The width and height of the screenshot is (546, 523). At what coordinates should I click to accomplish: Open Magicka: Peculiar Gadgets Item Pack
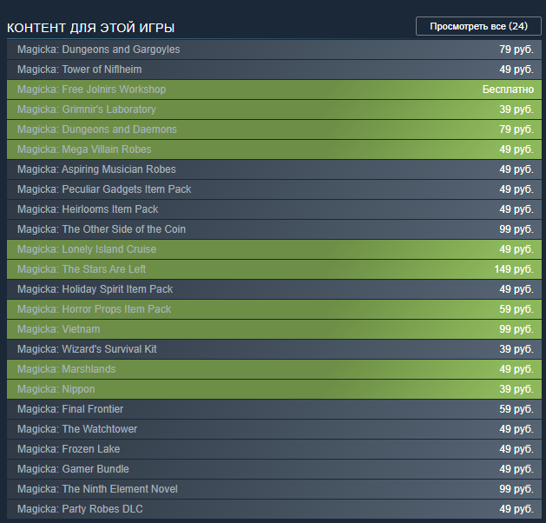274,189
